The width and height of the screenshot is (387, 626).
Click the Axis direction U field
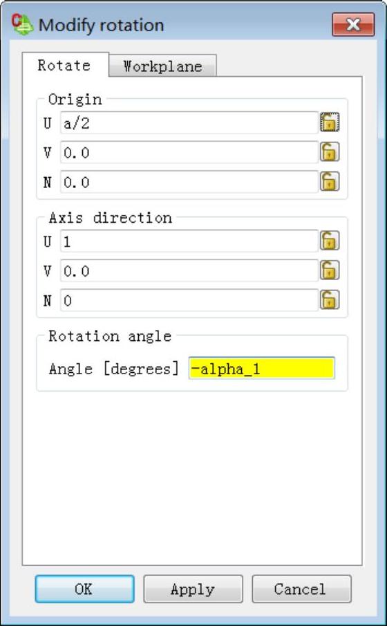[x=189, y=241]
